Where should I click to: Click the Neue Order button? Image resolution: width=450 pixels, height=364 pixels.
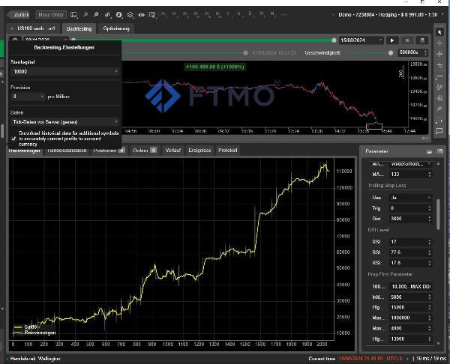50,14
